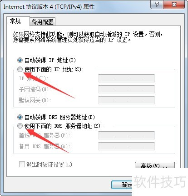Open the 备用配置 tab

[42, 22]
